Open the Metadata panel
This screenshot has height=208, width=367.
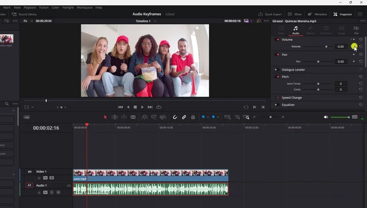(317, 14)
